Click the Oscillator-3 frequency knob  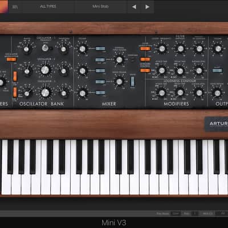pyautogui.click(x=45, y=93)
